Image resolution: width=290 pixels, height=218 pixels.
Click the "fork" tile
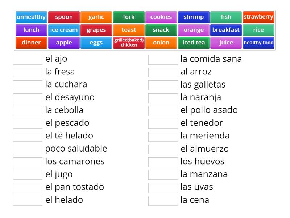tap(129, 17)
